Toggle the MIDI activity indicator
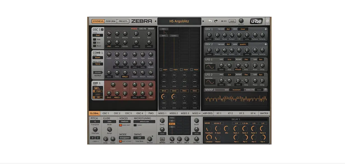345x164 pixels. pos(222,21)
